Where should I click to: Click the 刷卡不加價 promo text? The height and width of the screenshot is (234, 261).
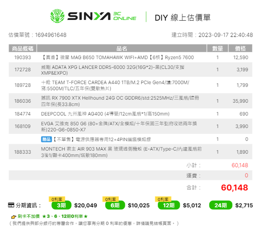pos(53,216)
